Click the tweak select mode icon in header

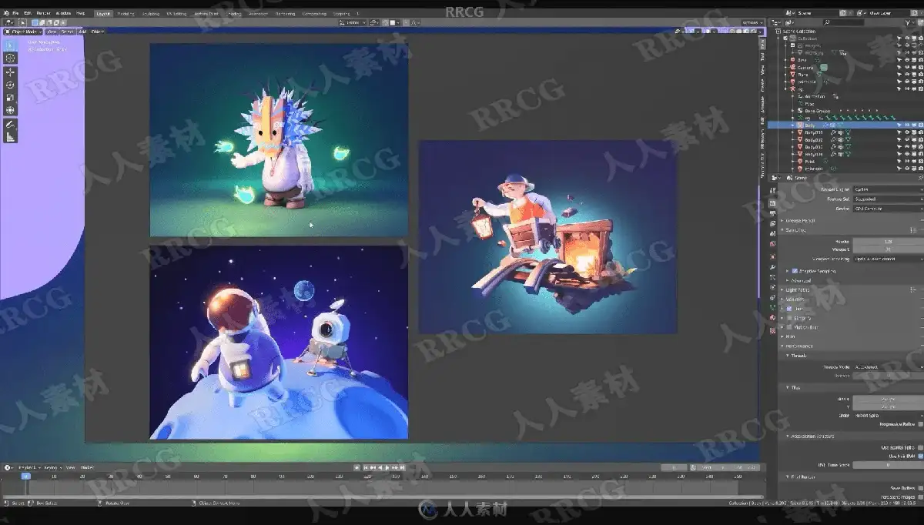click(22, 22)
